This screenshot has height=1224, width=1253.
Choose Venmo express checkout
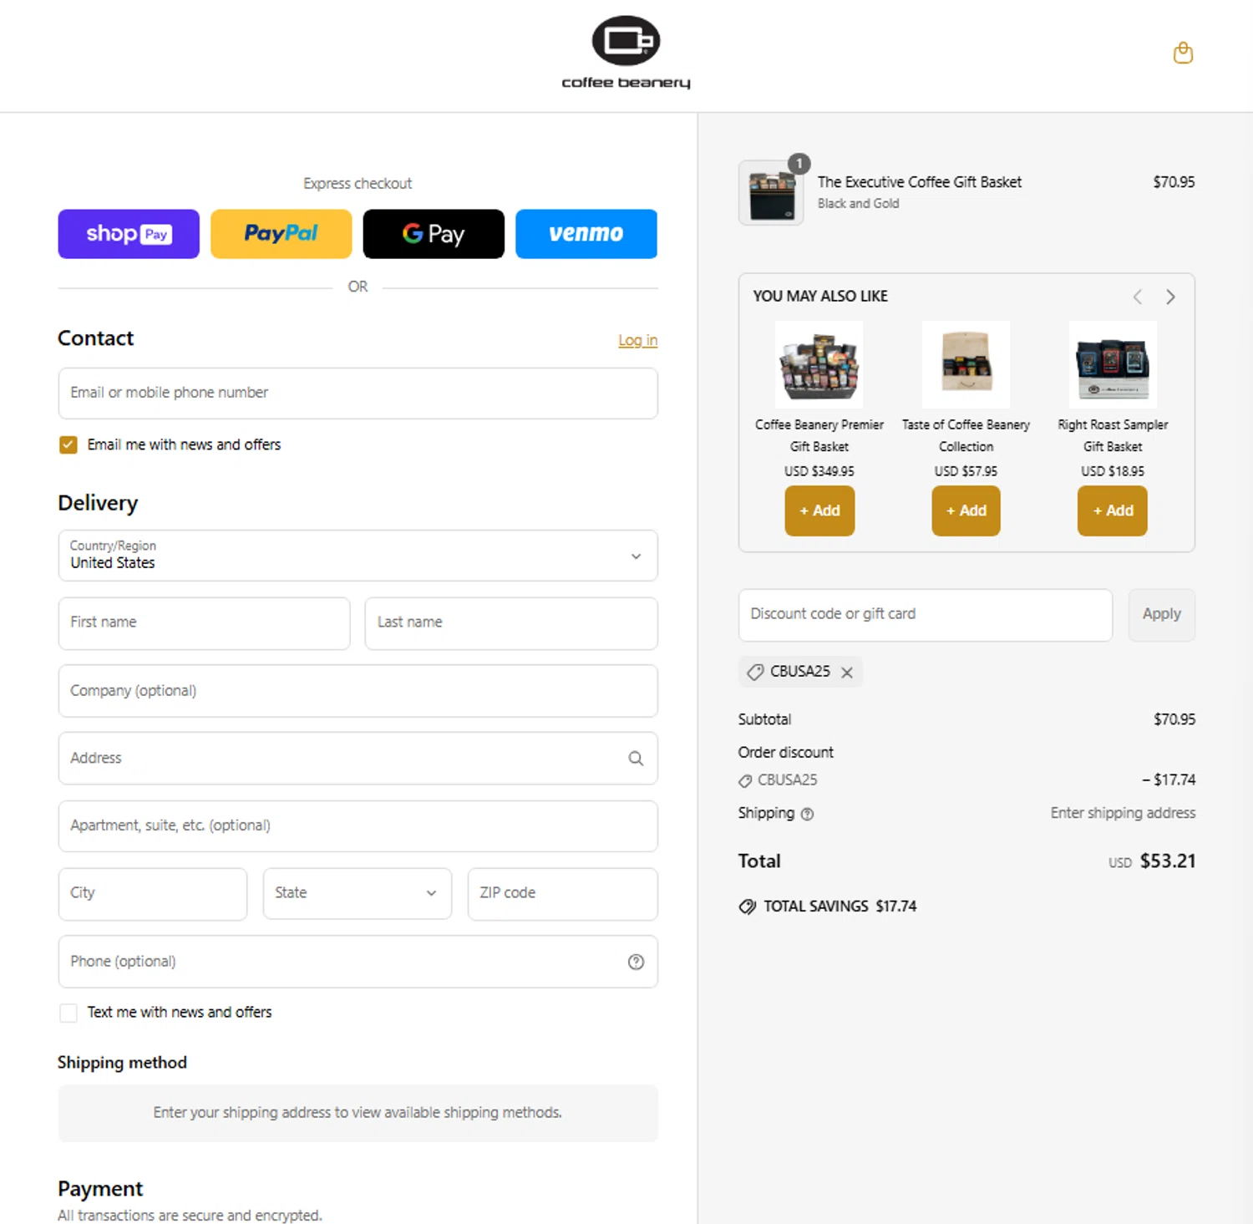tap(586, 234)
